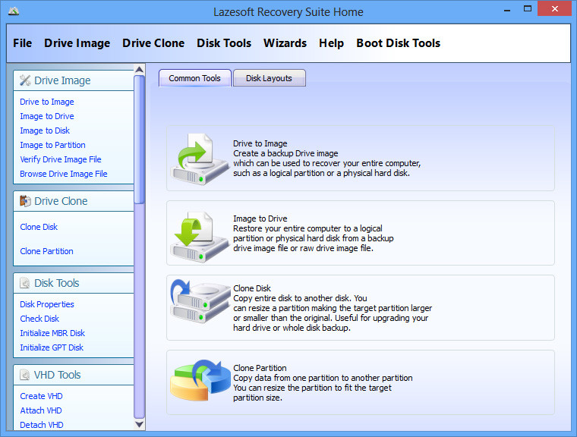
Task: Click the 'Image to Drive' card title
Action: 260,218
